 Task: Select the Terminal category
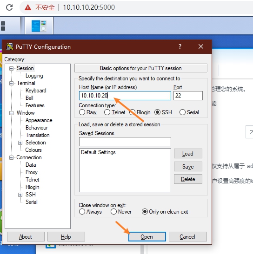pos(26,83)
